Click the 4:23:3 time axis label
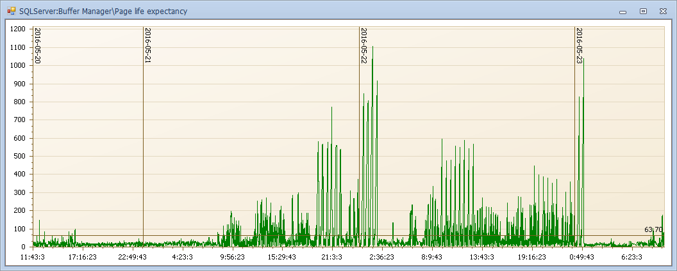Image resolution: width=677 pixels, height=271 pixels. [x=183, y=257]
